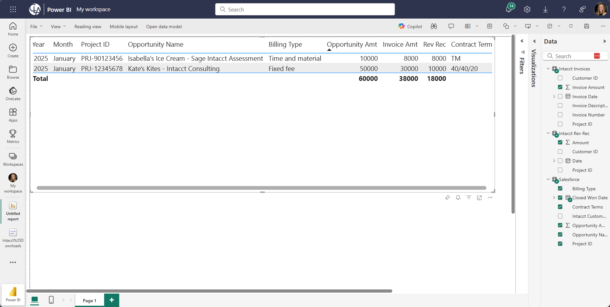The width and height of the screenshot is (610, 307).
Task: Open OneLake from the left sidebar
Action: (x=13, y=94)
